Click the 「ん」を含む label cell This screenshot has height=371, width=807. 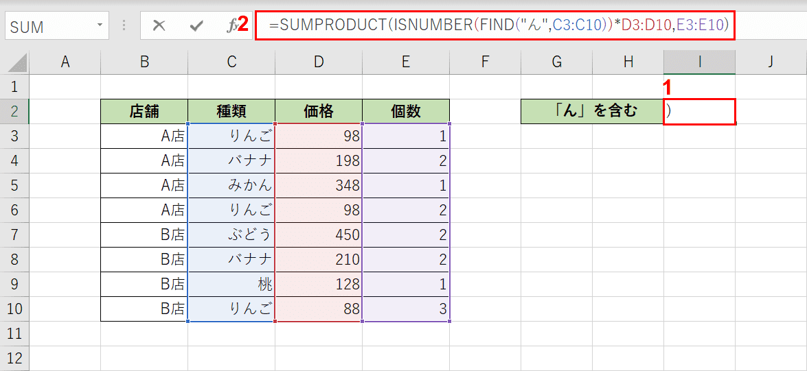point(592,111)
